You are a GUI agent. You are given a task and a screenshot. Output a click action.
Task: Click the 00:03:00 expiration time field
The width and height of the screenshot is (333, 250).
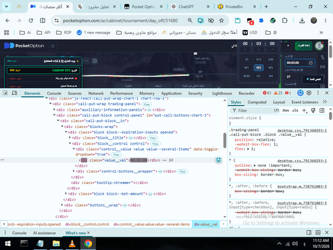(x=300, y=63)
